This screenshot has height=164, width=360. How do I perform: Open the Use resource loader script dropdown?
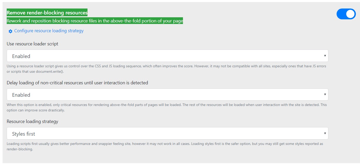pyautogui.click(x=167, y=56)
